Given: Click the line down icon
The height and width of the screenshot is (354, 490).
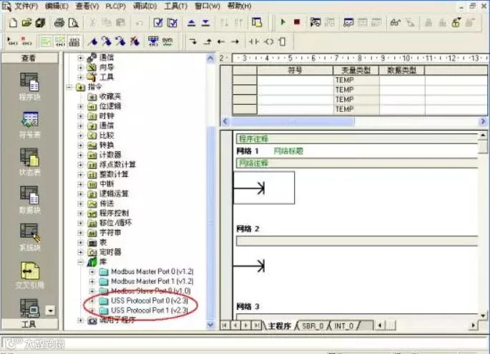Looking at the screenshot, I should pos(193,41).
